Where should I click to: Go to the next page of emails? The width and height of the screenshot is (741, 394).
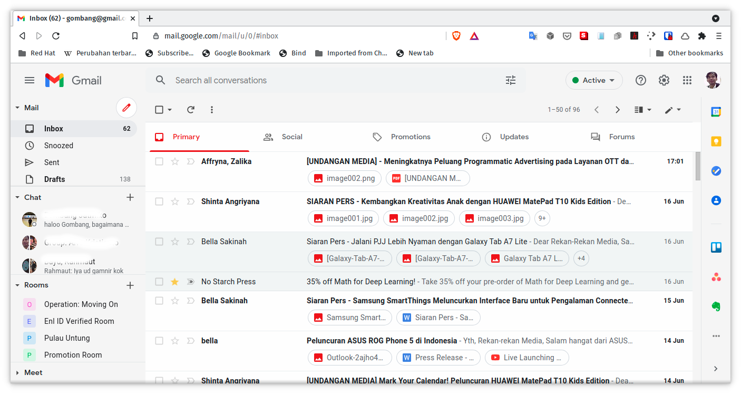coord(618,110)
